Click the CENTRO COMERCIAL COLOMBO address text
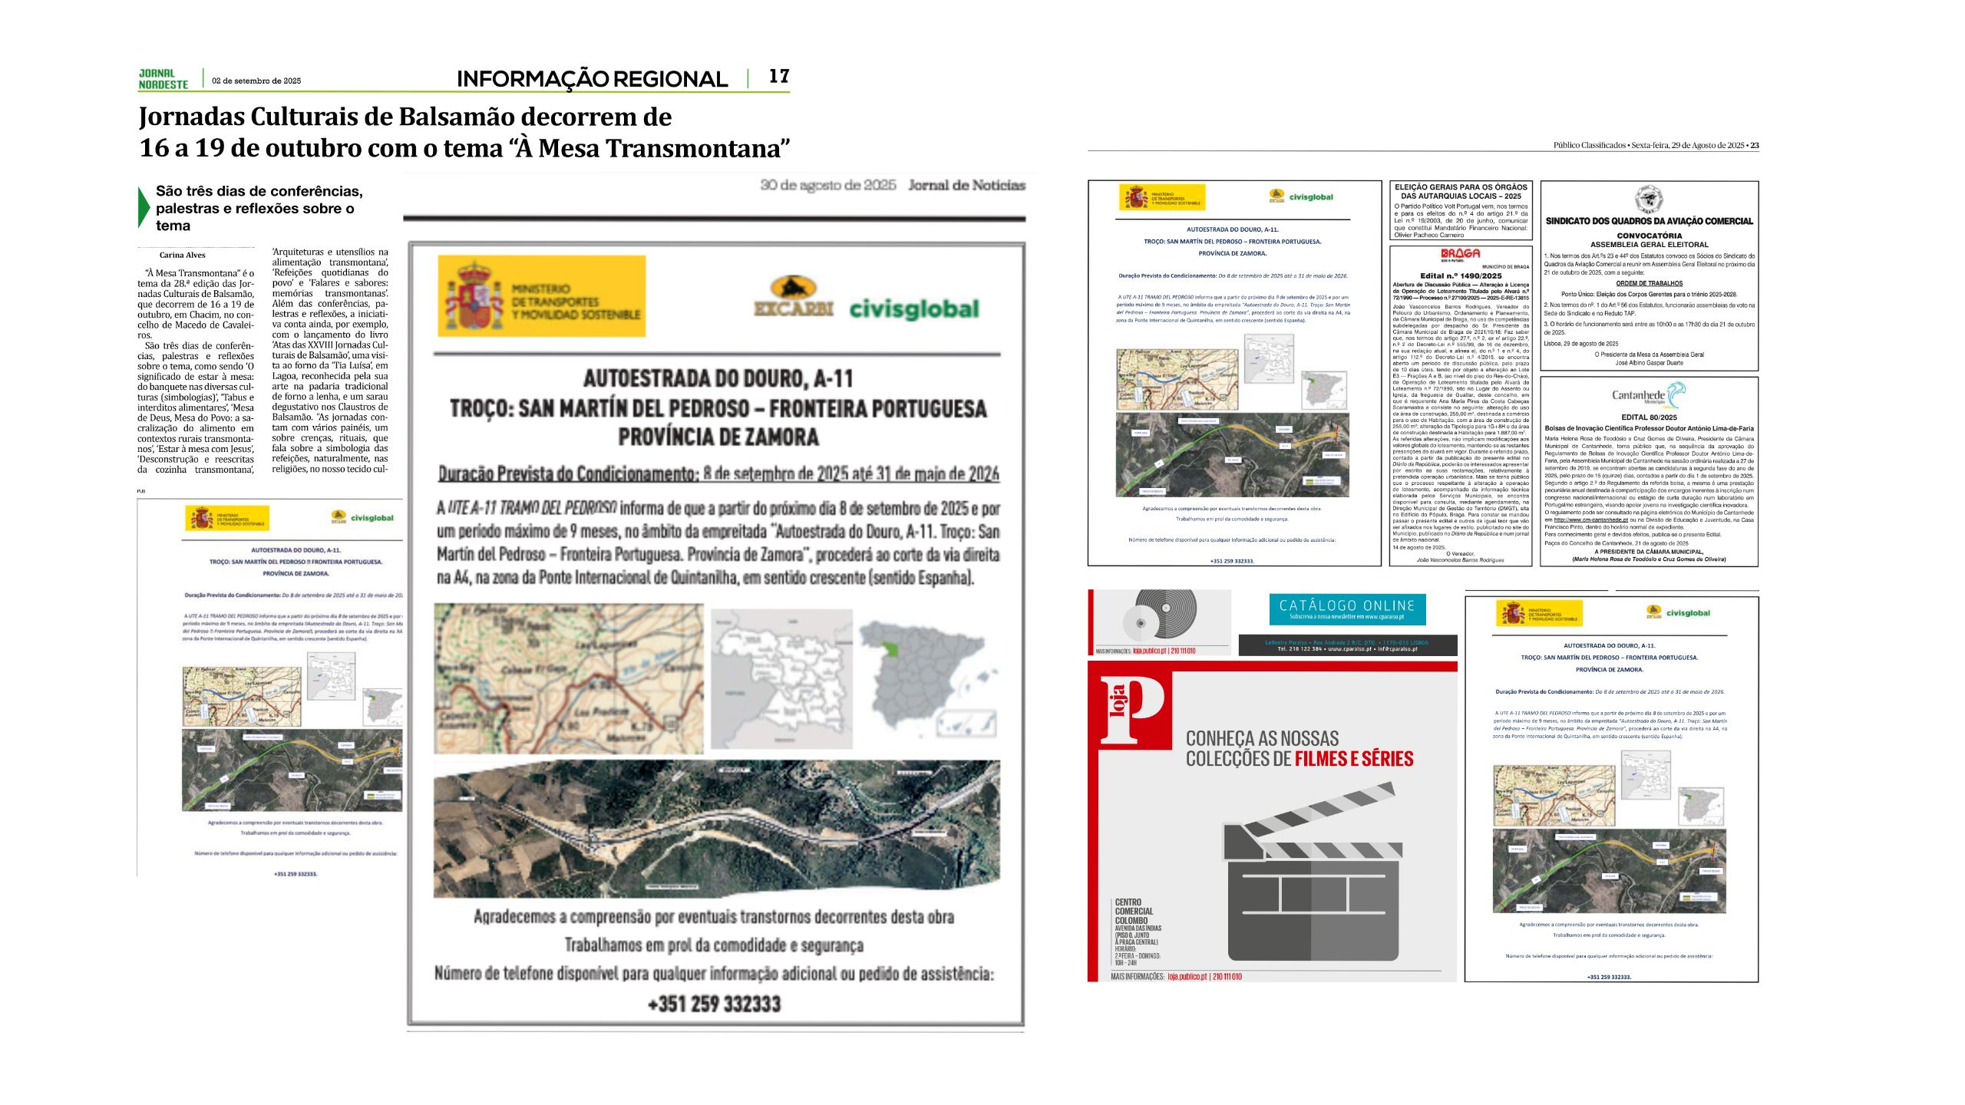The height and width of the screenshot is (1105, 1965). 1138,932
